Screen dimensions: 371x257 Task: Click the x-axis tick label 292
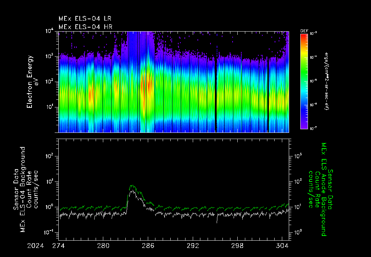pos(193,246)
